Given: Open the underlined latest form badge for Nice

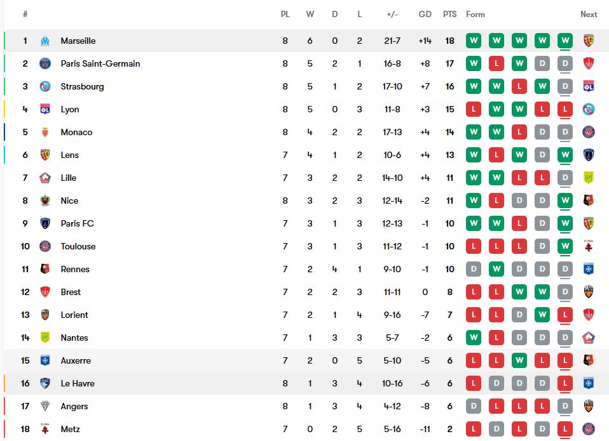Looking at the screenshot, I should 565,201.
